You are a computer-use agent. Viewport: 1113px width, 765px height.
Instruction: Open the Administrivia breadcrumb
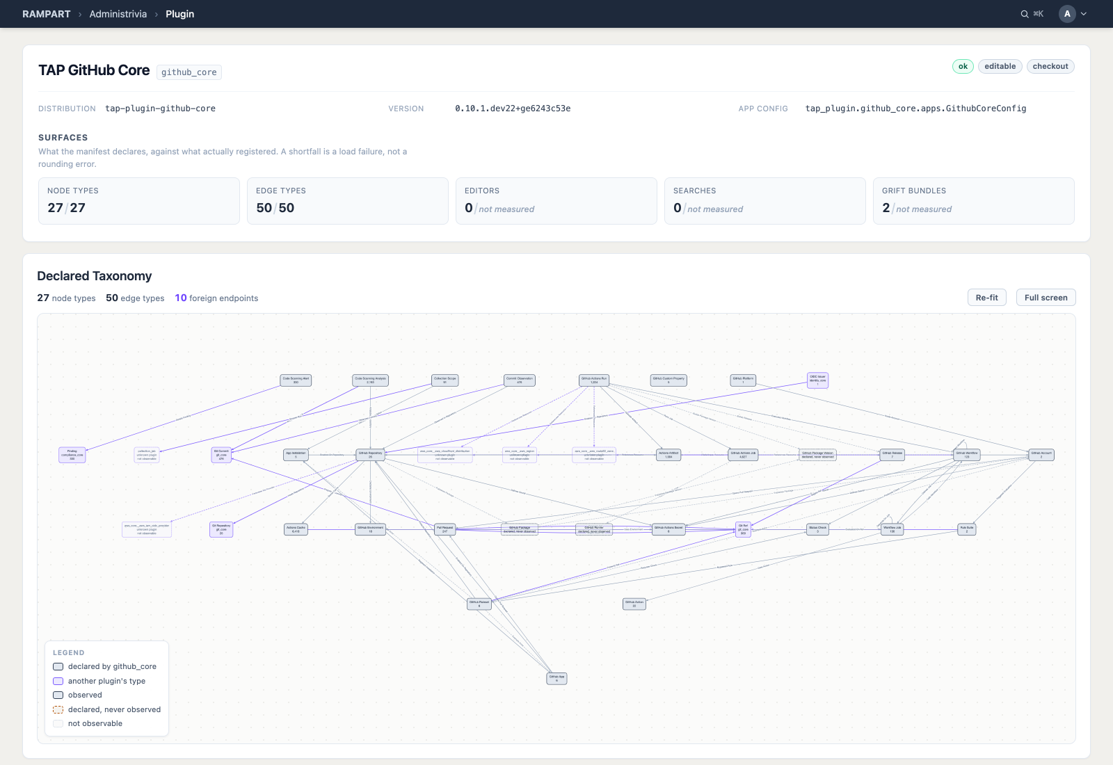click(118, 14)
